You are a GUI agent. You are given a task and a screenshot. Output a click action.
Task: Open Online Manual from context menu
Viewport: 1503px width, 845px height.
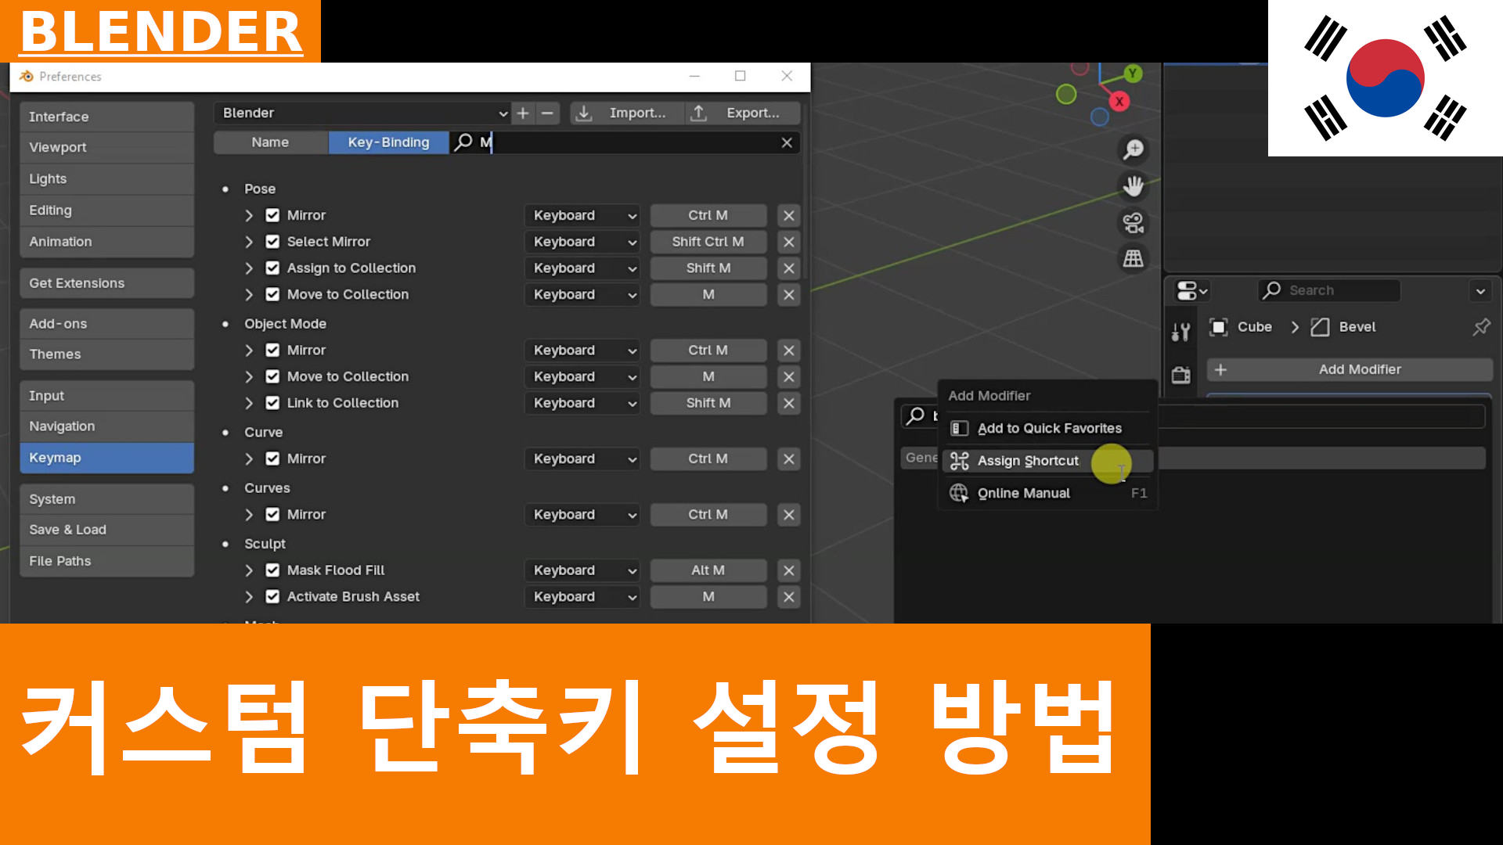tap(1048, 494)
